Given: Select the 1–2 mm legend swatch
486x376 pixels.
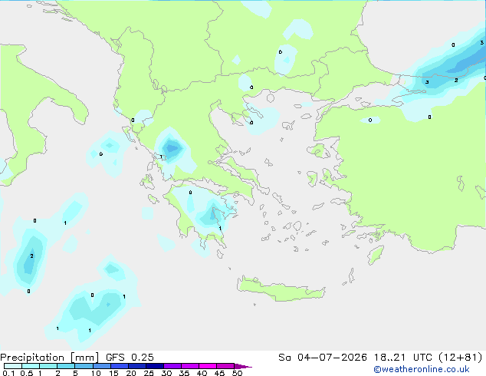Looking at the screenshot, I should point(48,366).
